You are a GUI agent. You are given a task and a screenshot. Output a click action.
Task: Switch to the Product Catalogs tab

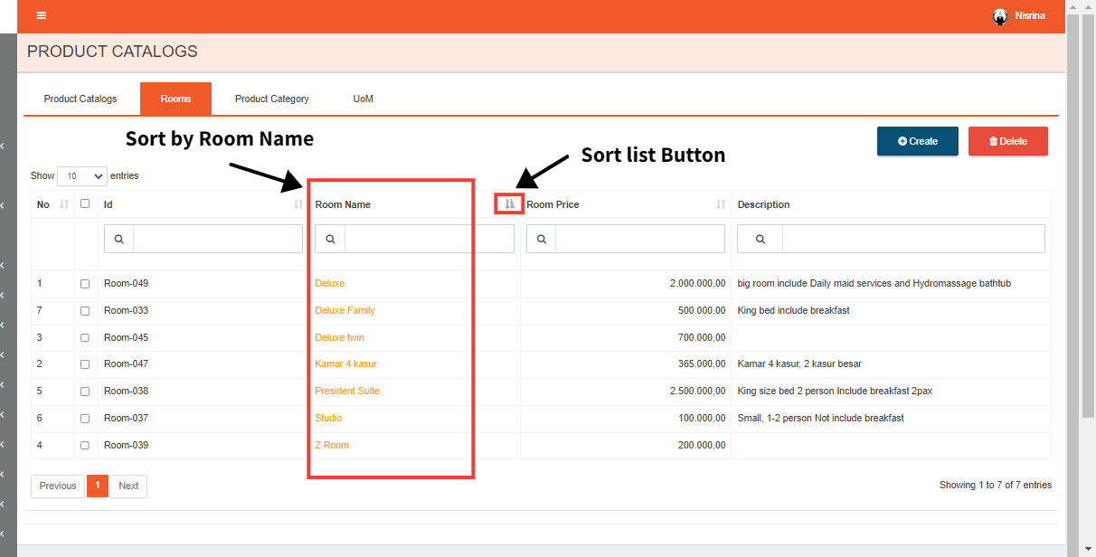click(80, 99)
